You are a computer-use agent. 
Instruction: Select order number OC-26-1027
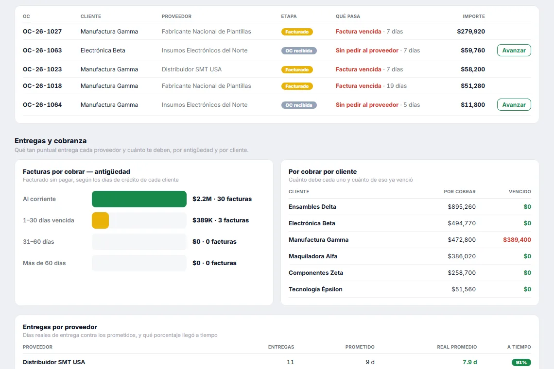pos(42,32)
